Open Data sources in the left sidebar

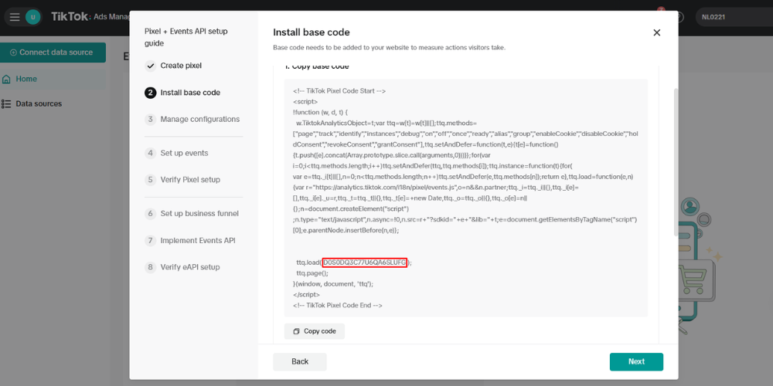click(53, 104)
